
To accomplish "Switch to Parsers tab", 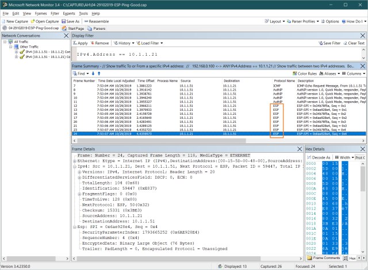I will 96,28.
